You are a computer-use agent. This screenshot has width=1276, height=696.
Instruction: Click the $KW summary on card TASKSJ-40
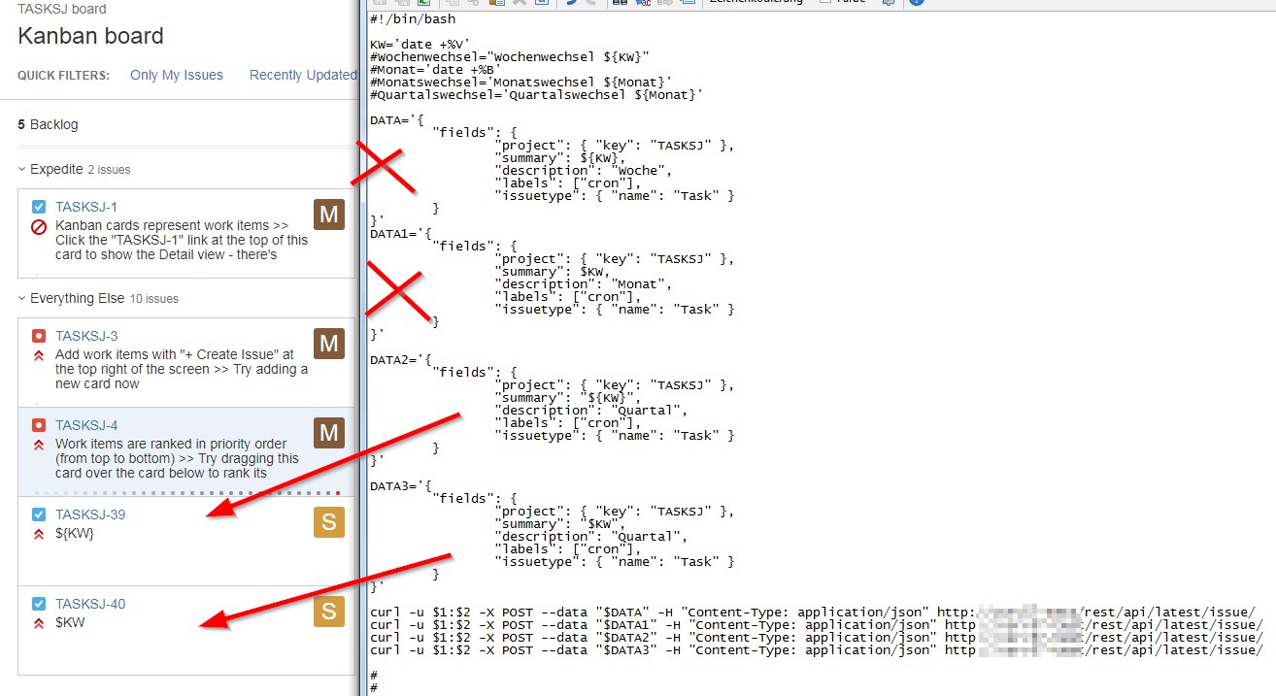[70, 623]
